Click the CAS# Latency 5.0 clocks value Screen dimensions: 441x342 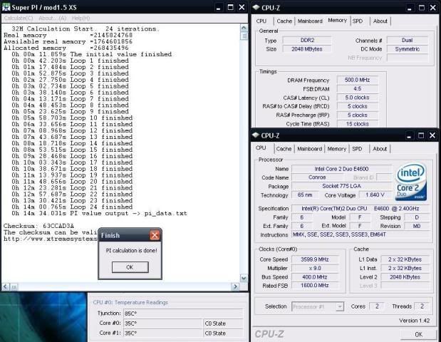(357, 98)
